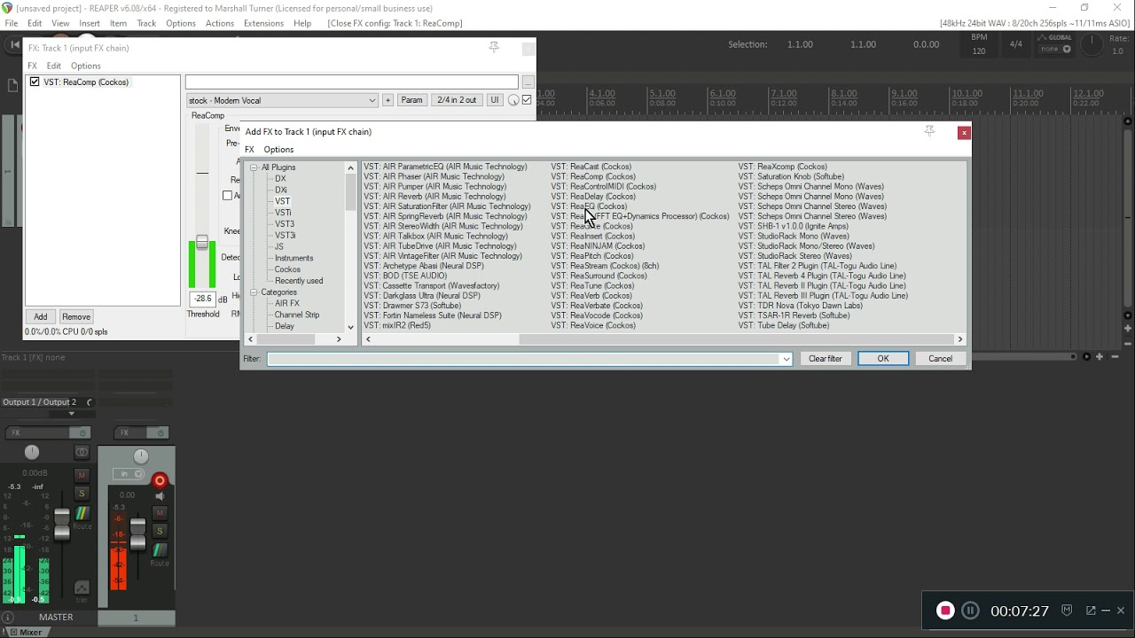Click the plus button beside preset dropdown

click(x=387, y=100)
